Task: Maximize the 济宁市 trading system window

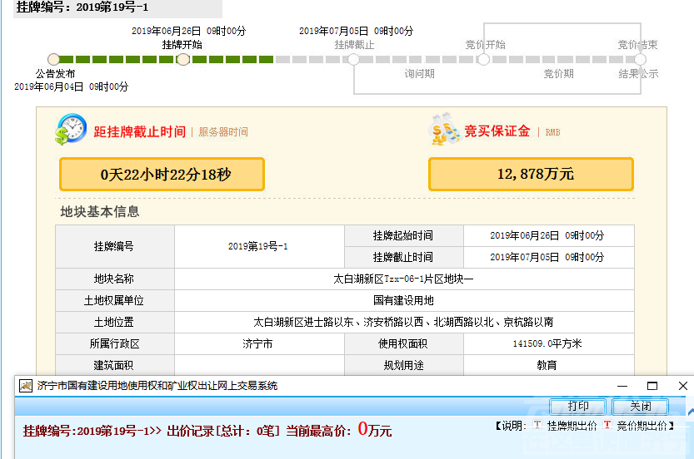Action: [x=652, y=386]
